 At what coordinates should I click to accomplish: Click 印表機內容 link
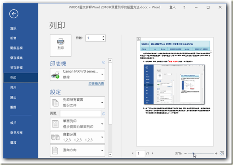[x=96, y=84]
